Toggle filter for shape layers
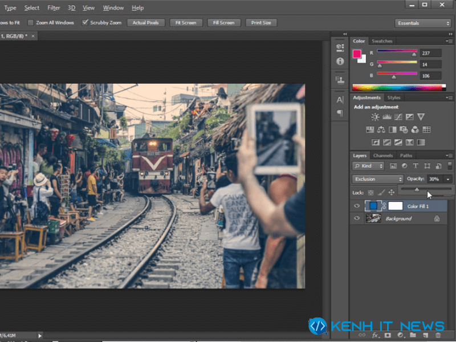This screenshot has height=342, width=456. pyautogui.click(x=427, y=166)
